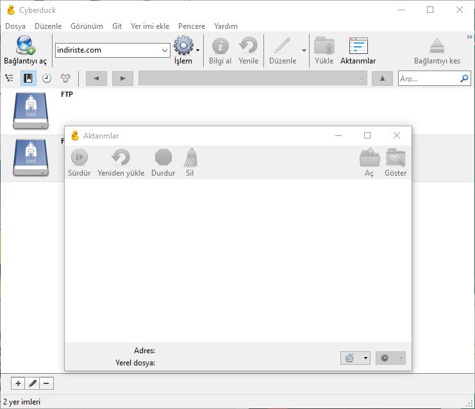
Task: Close the Aktarımlar window
Action: click(397, 135)
